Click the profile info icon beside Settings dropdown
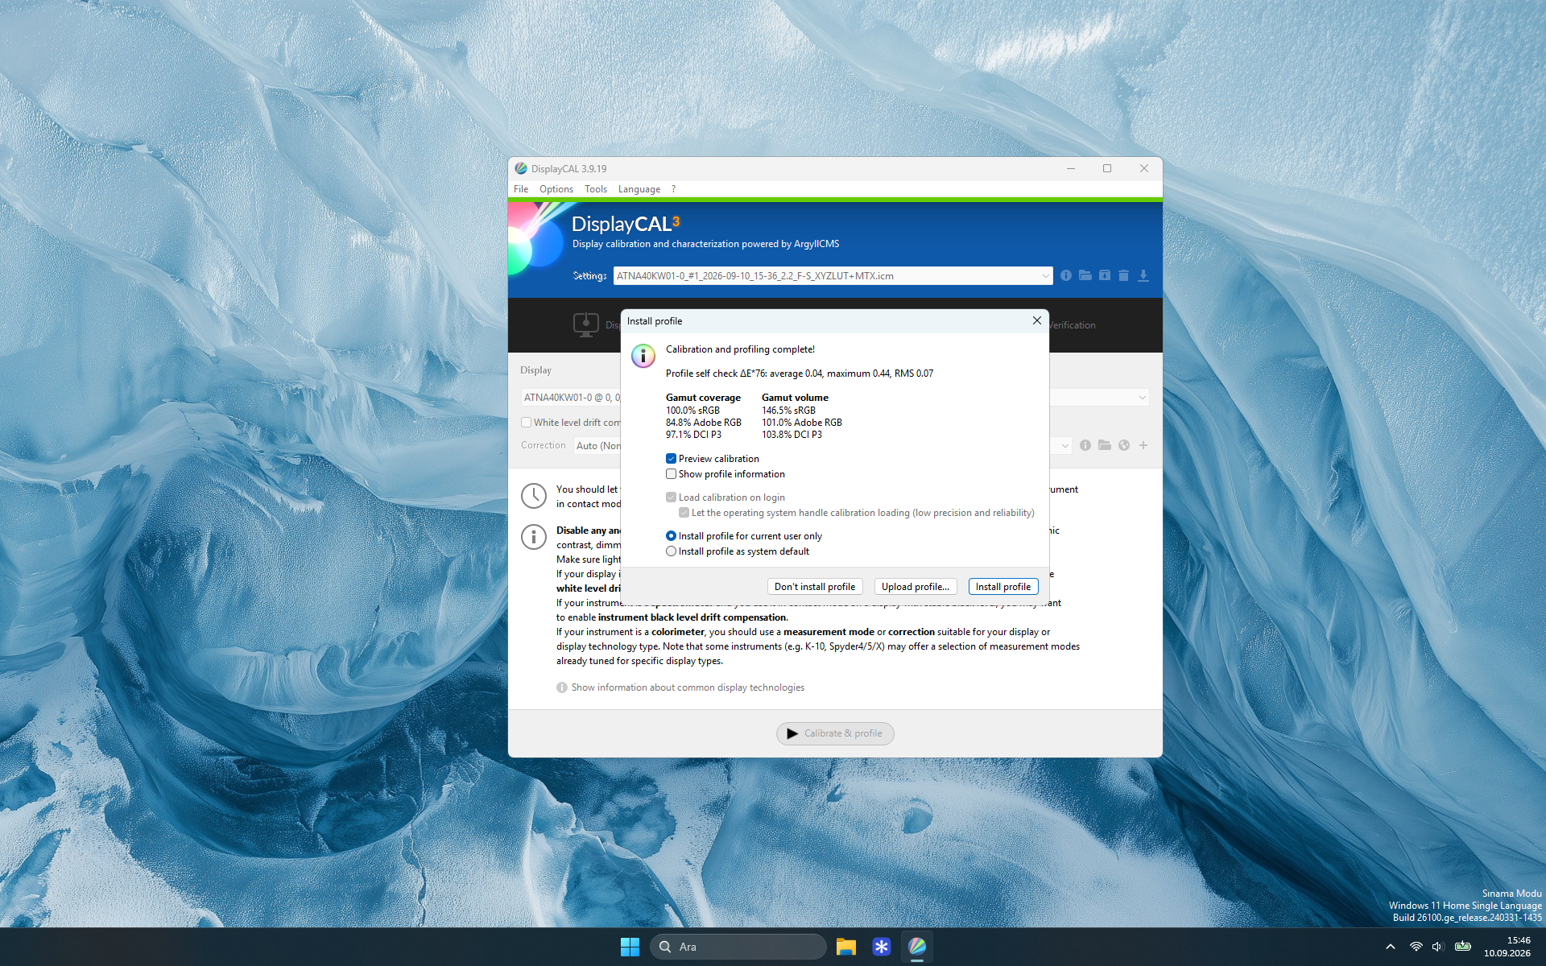Viewport: 1546px width, 966px height. click(x=1066, y=275)
